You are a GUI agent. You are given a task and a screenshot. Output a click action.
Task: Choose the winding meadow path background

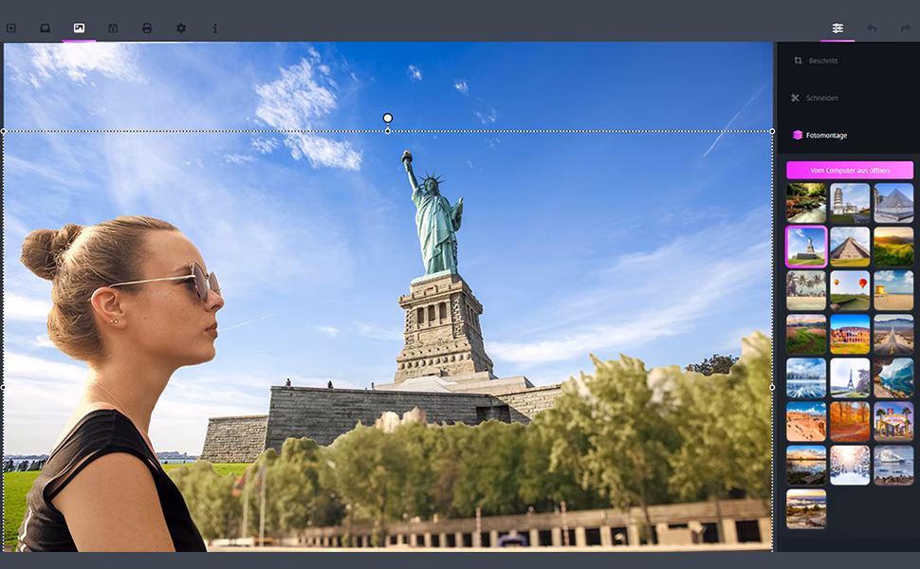coord(806,335)
